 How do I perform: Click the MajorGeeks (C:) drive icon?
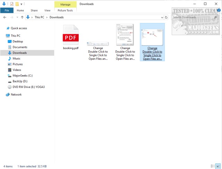click(9, 75)
